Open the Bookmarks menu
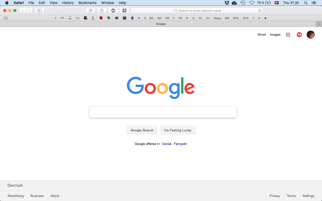 click(x=88, y=3)
